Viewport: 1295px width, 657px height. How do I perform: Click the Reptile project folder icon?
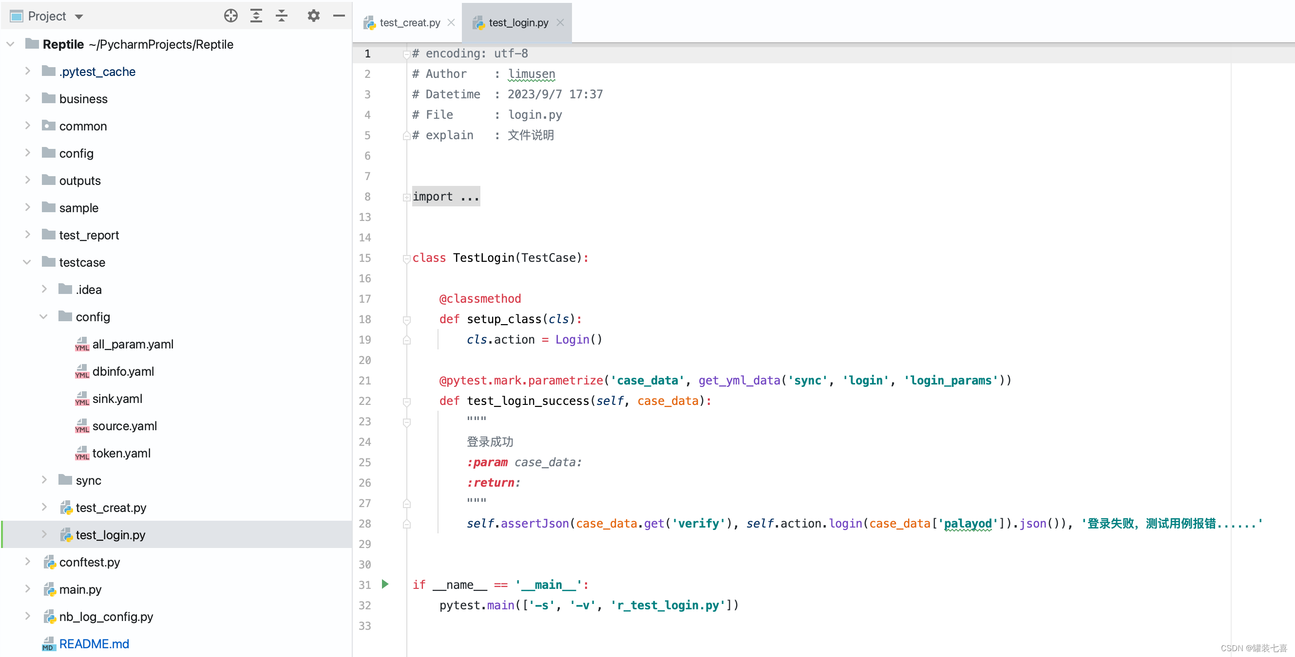tap(32, 43)
